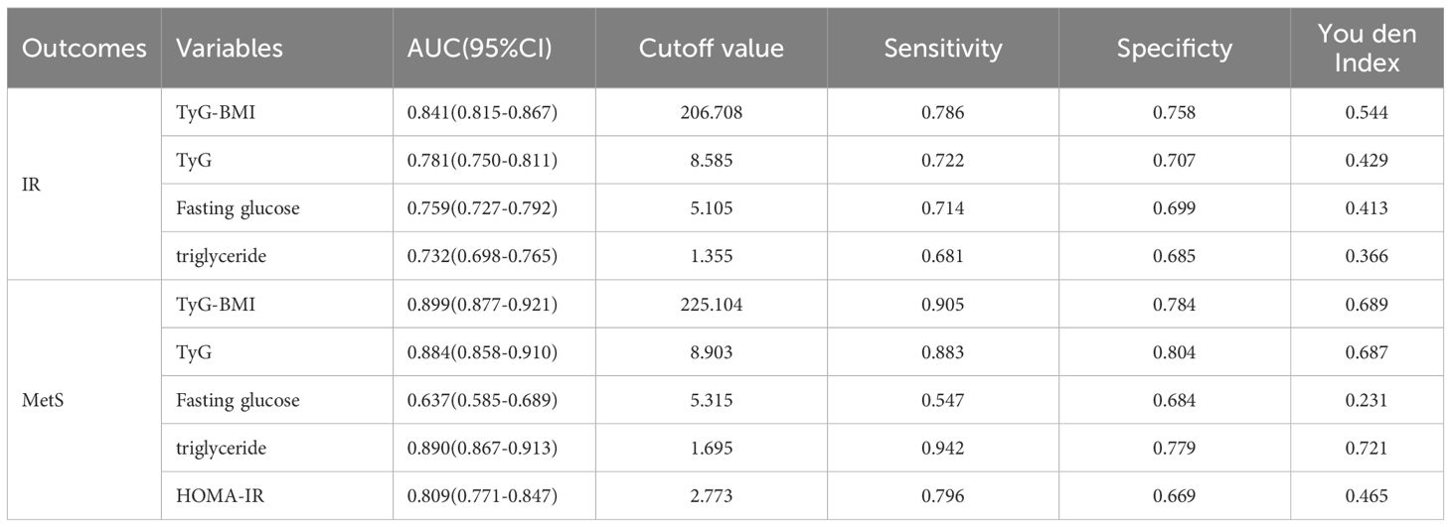The width and height of the screenshot is (1451, 527).
Task: Click the Variables column header
Action: (x=230, y=48)
